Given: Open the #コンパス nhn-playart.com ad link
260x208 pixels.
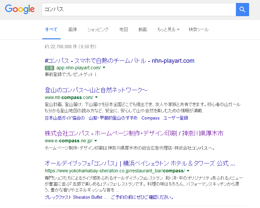Looking at the screenshot, I should pos(119,61).
